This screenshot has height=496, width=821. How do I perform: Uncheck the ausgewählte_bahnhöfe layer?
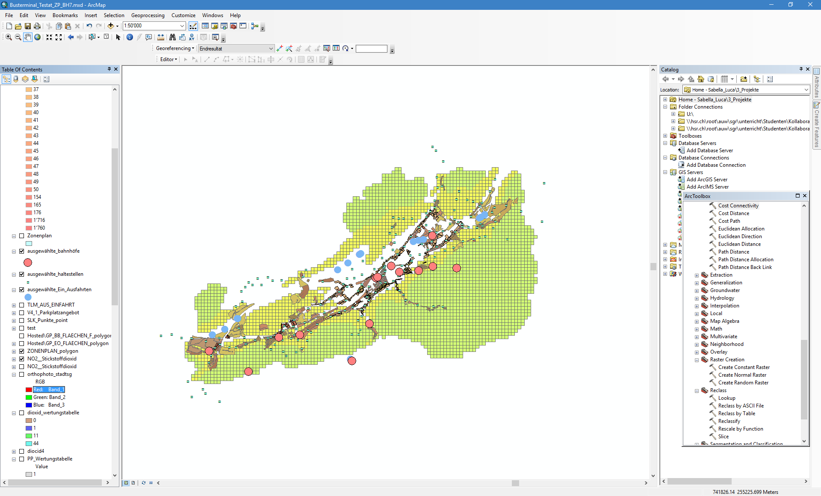(x=22, y=251)
